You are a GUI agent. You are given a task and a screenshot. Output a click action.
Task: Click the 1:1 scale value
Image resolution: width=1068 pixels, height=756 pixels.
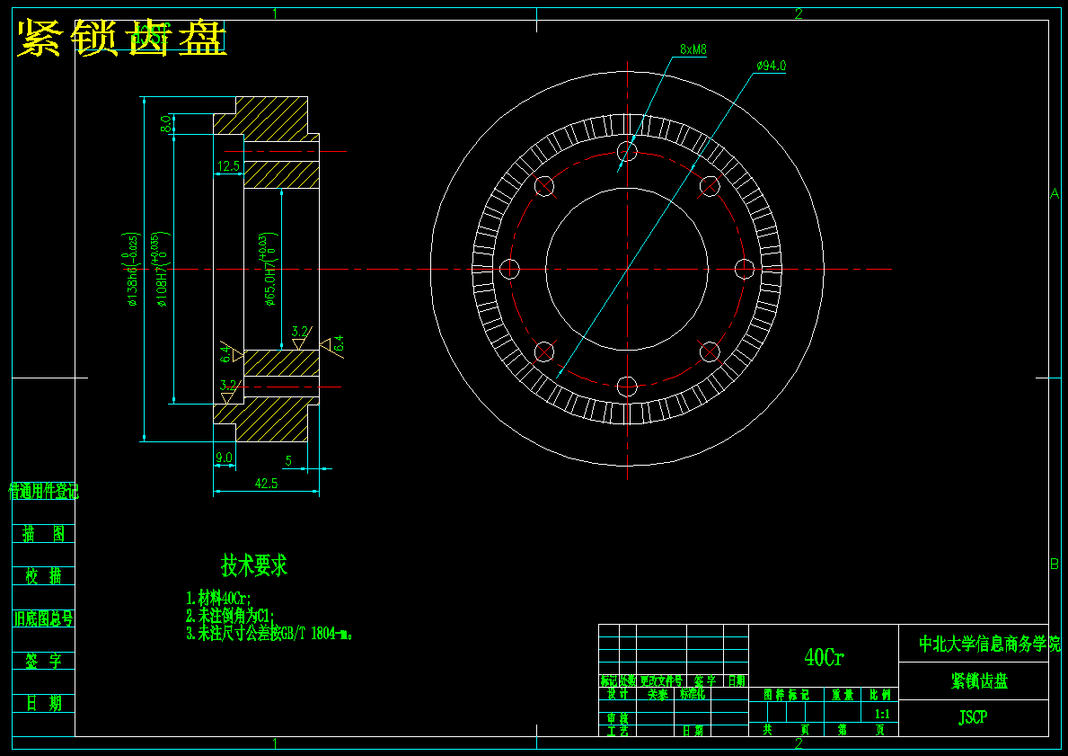pyautogui.click(x=882, y=715)
